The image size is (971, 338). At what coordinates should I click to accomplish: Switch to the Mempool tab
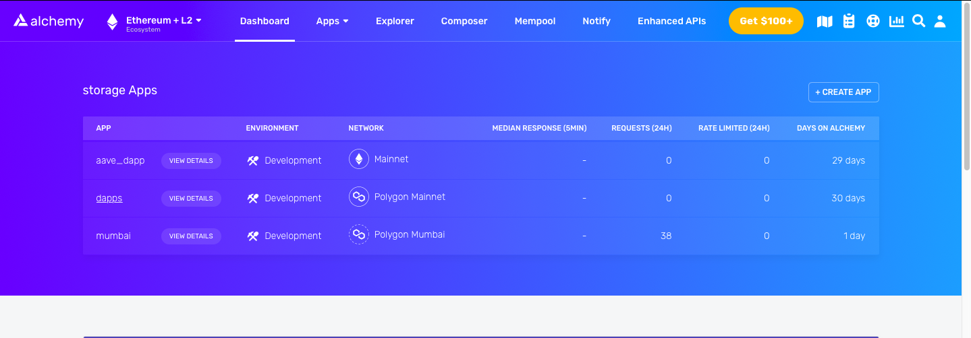pyautogui.click(x=535, y=21)
